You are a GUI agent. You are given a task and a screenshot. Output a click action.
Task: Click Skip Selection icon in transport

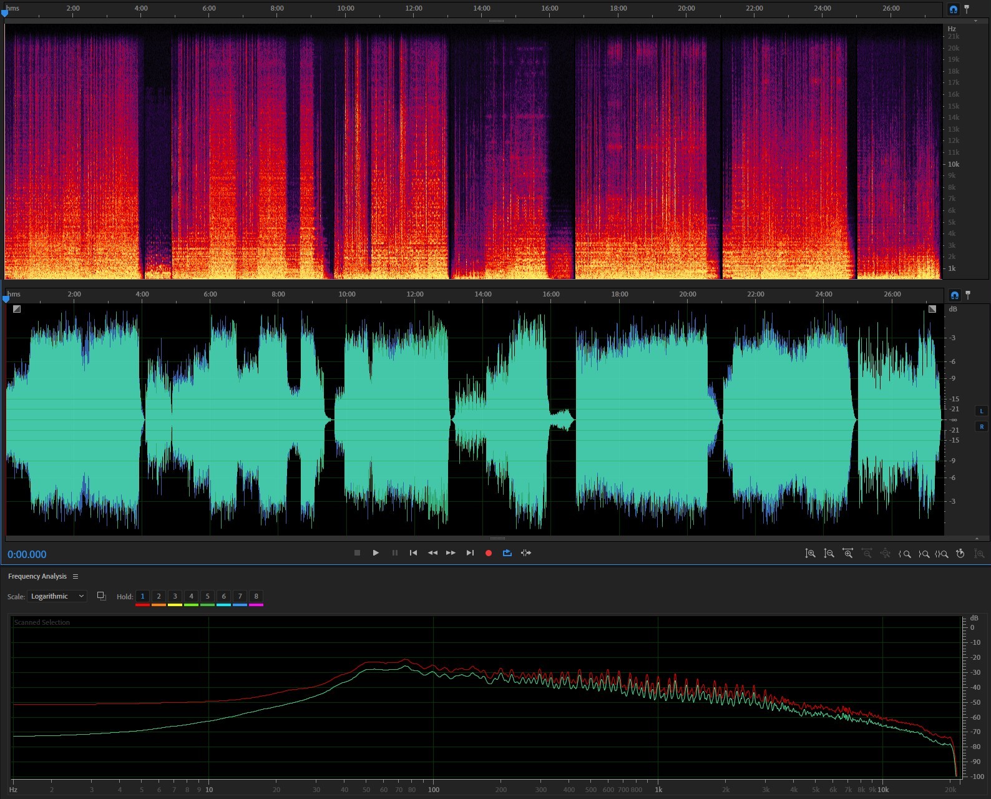(x=526, y=553)
